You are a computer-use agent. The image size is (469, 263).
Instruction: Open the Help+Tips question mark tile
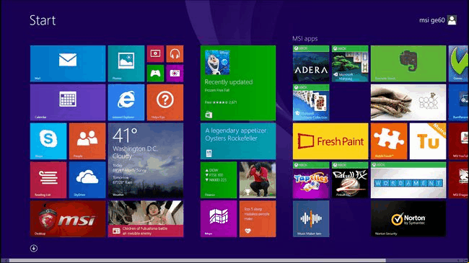click(165, 102)
